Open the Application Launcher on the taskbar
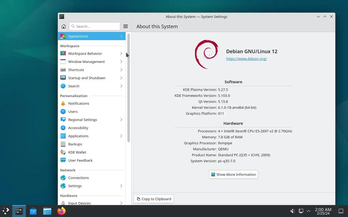This screenshot has width=348, height=217. 6,211
